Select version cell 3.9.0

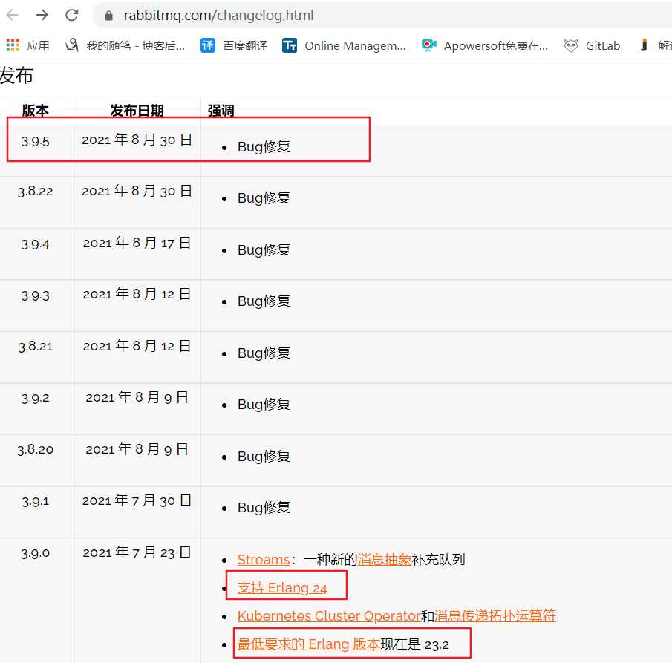point(36,553)
